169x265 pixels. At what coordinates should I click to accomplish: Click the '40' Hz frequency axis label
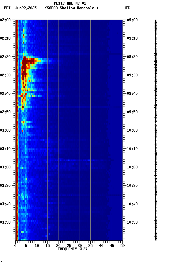(101, 246)
